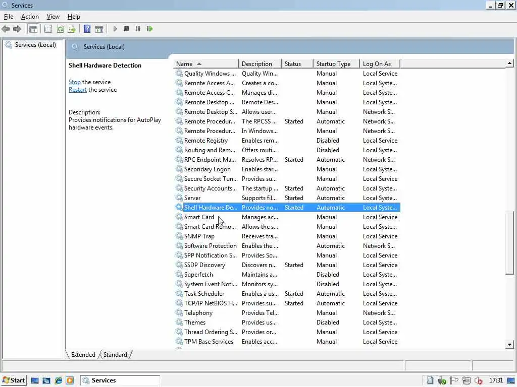Viewport: 517px width, 387px height.
Task: Stop the service with the toolbar square
Action: [126, 29]
